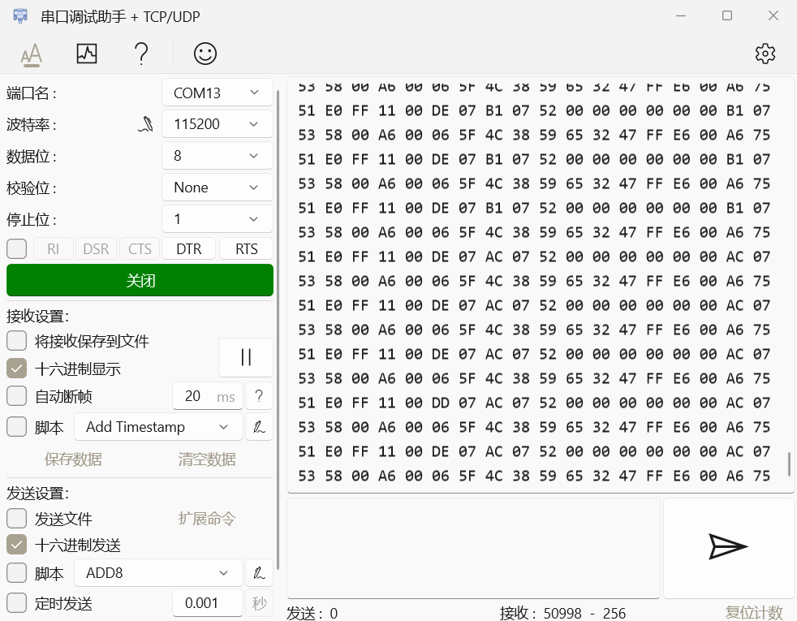This screenshot has height=621, width=797.
Task: Enable the 定时发送 checkbox
Action: (x=17, y=603)
